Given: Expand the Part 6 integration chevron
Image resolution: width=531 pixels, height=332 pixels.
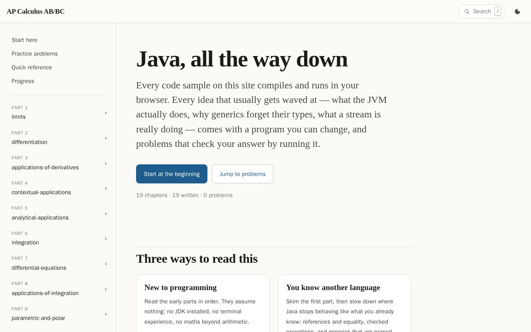Looking at the screenshot, I should pyautogui.click(x=106, y=239).
